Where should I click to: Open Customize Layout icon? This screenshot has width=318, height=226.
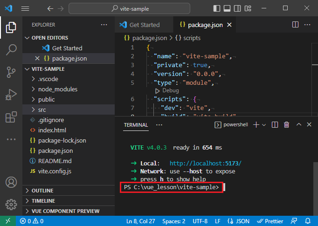click(x=248, y=8)
